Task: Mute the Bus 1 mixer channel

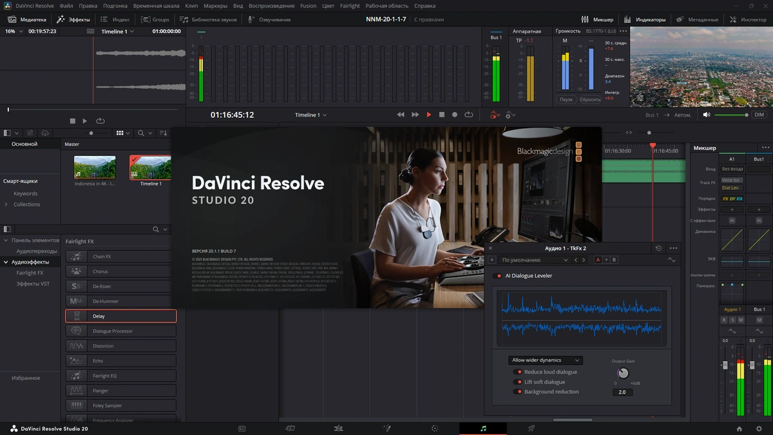Action: (x=759, y=320)
